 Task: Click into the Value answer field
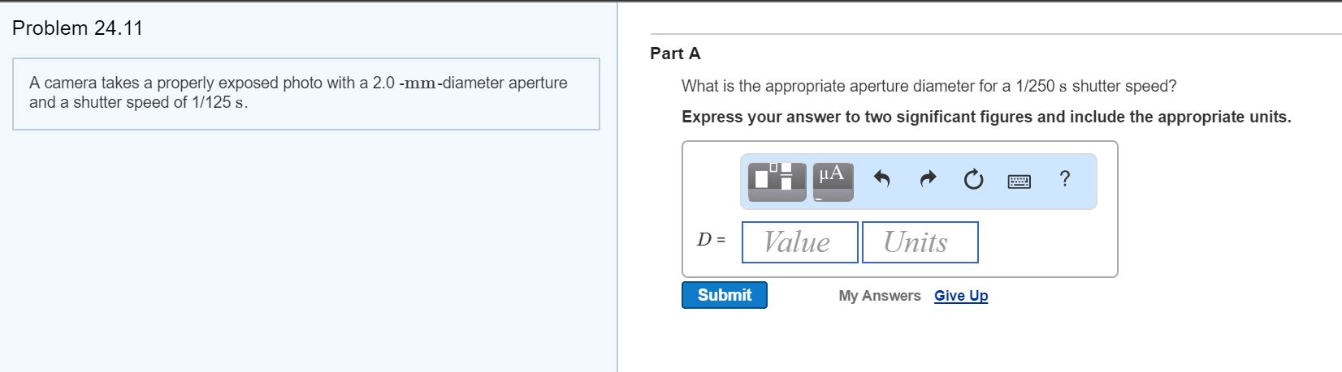(x=799, y=242)
